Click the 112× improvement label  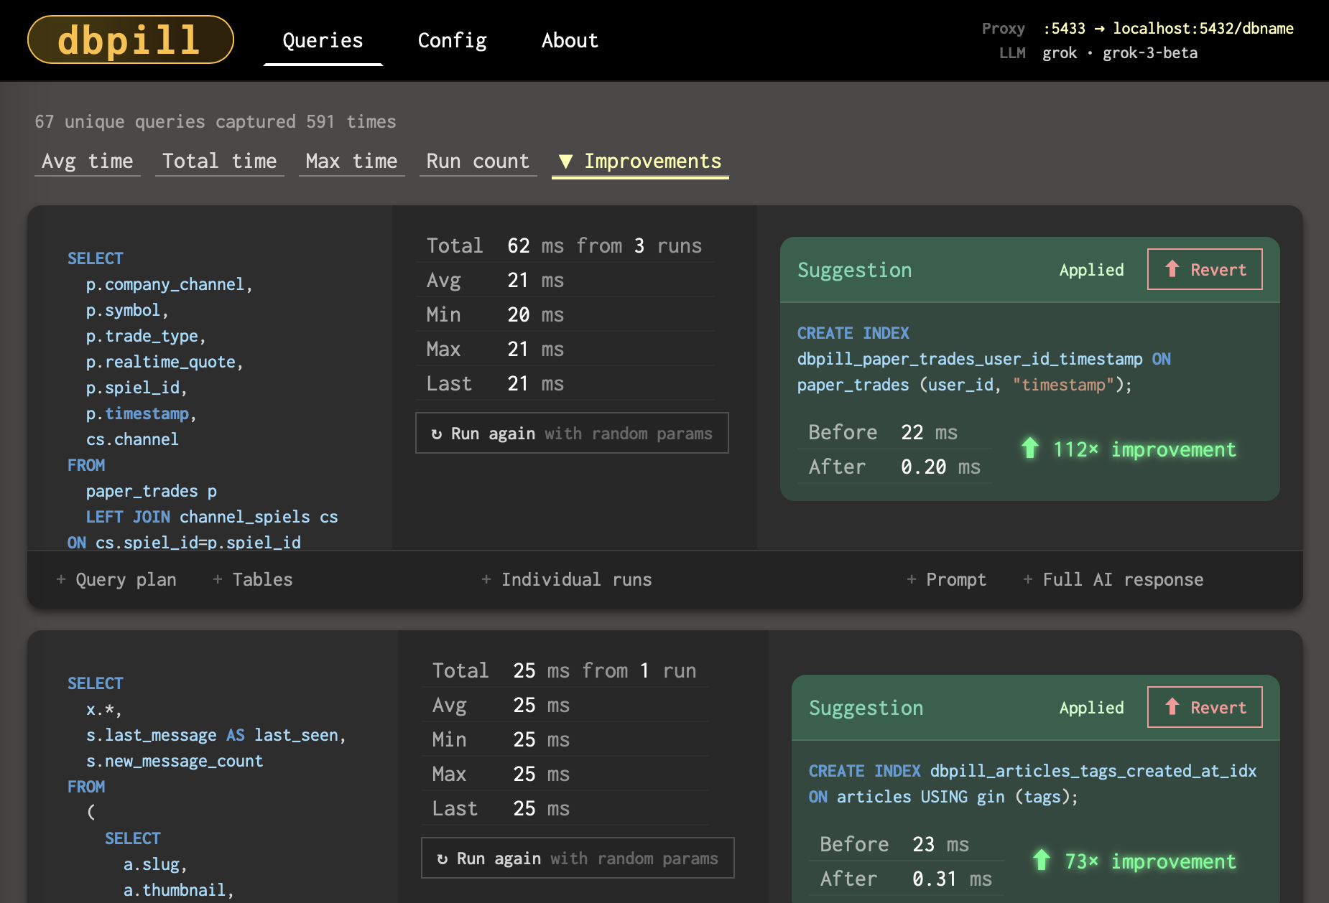[x=1129, y=449]
